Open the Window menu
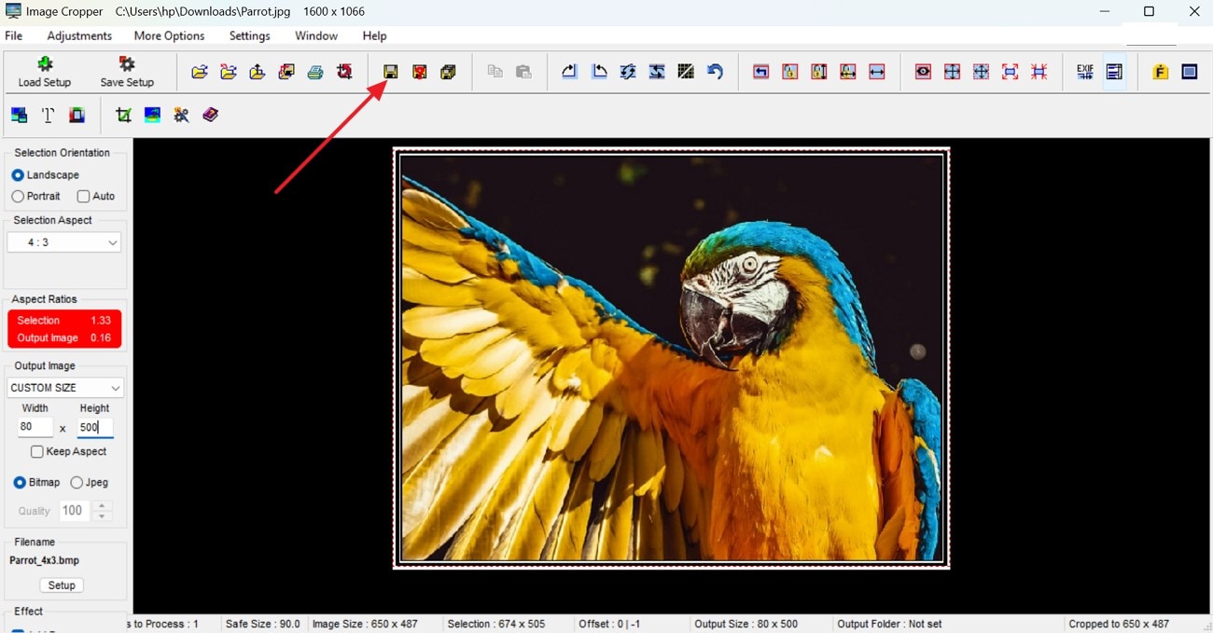Viewport: 1213px width, 633px height. [316, 35]
